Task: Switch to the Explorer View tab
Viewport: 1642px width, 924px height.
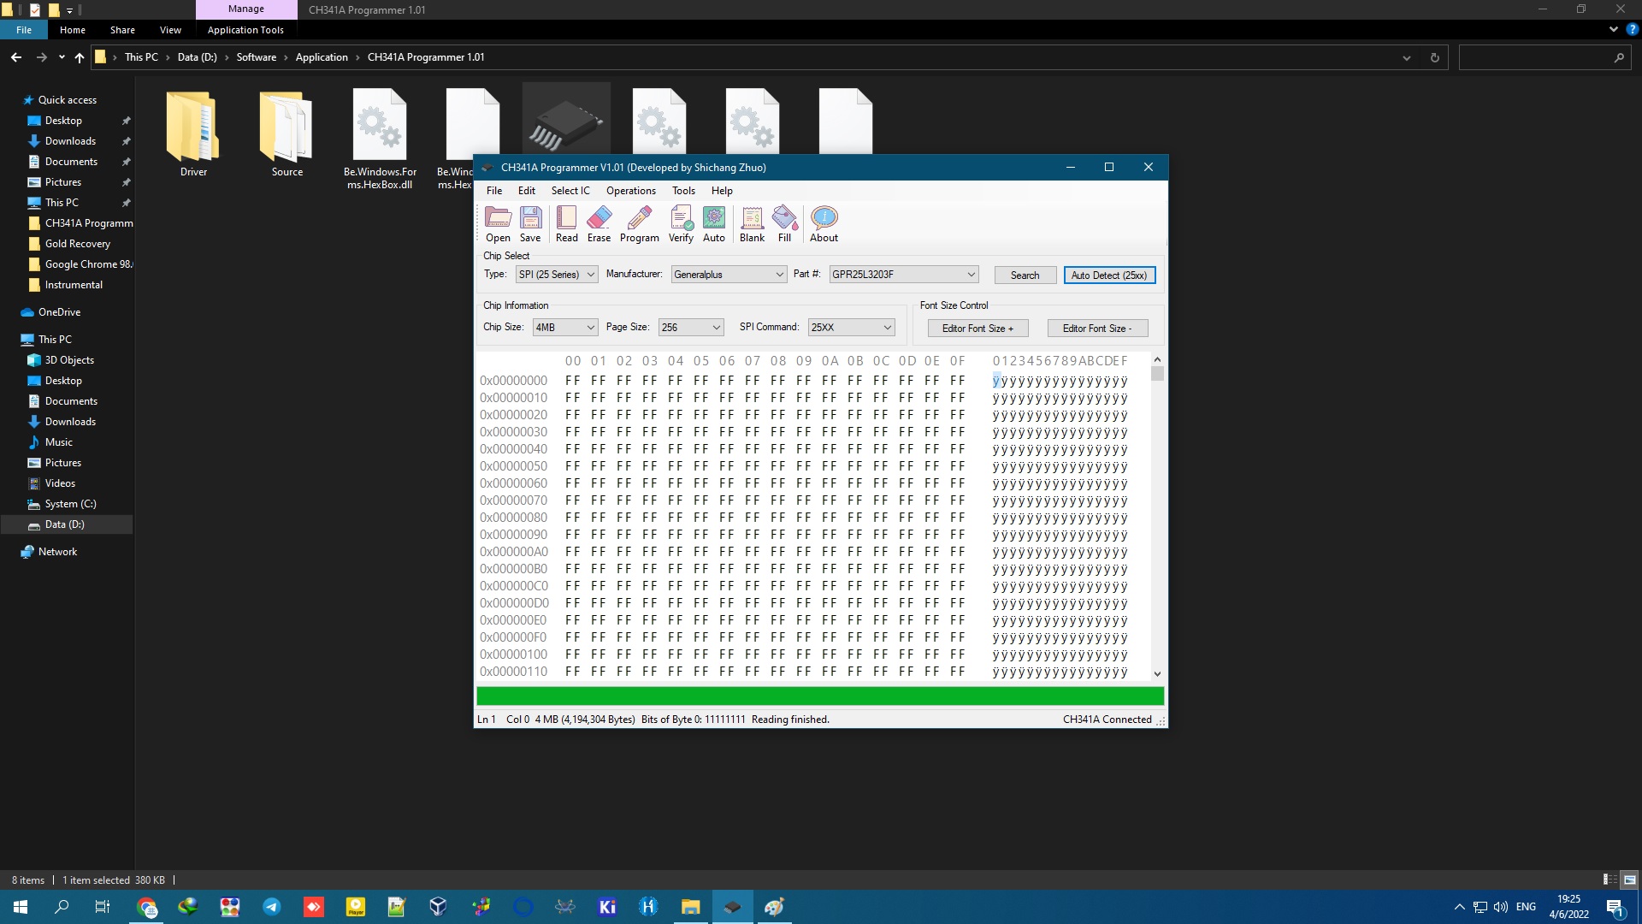Action: click(x=170, y=30)
